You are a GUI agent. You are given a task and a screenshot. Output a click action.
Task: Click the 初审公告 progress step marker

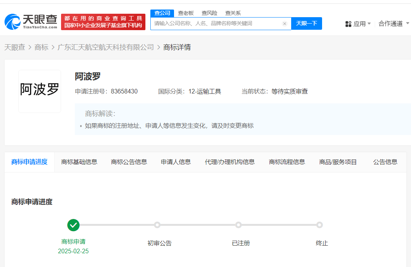[x=157, y=225]
